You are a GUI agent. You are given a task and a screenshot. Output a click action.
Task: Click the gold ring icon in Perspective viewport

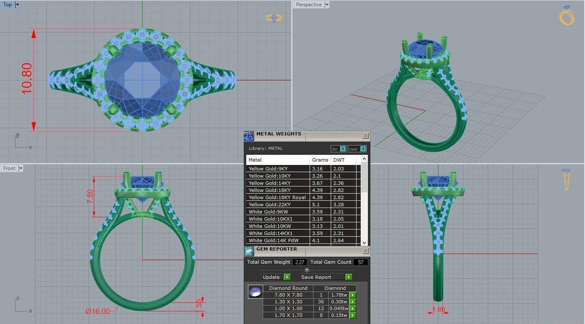click(x=567, y=16)
